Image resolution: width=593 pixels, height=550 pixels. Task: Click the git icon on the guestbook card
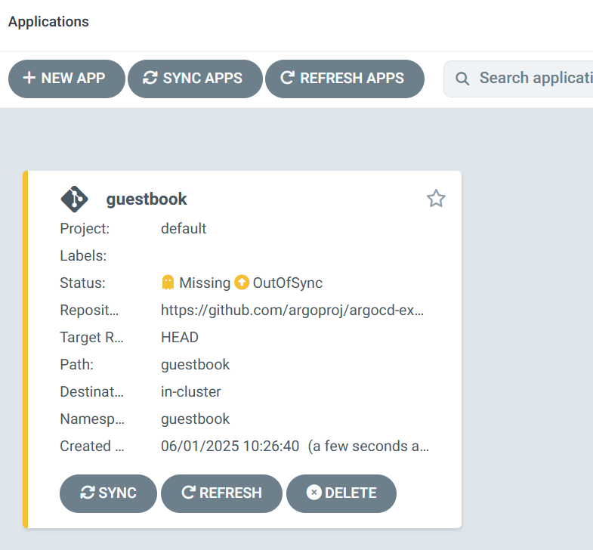(x=75, y=199)
